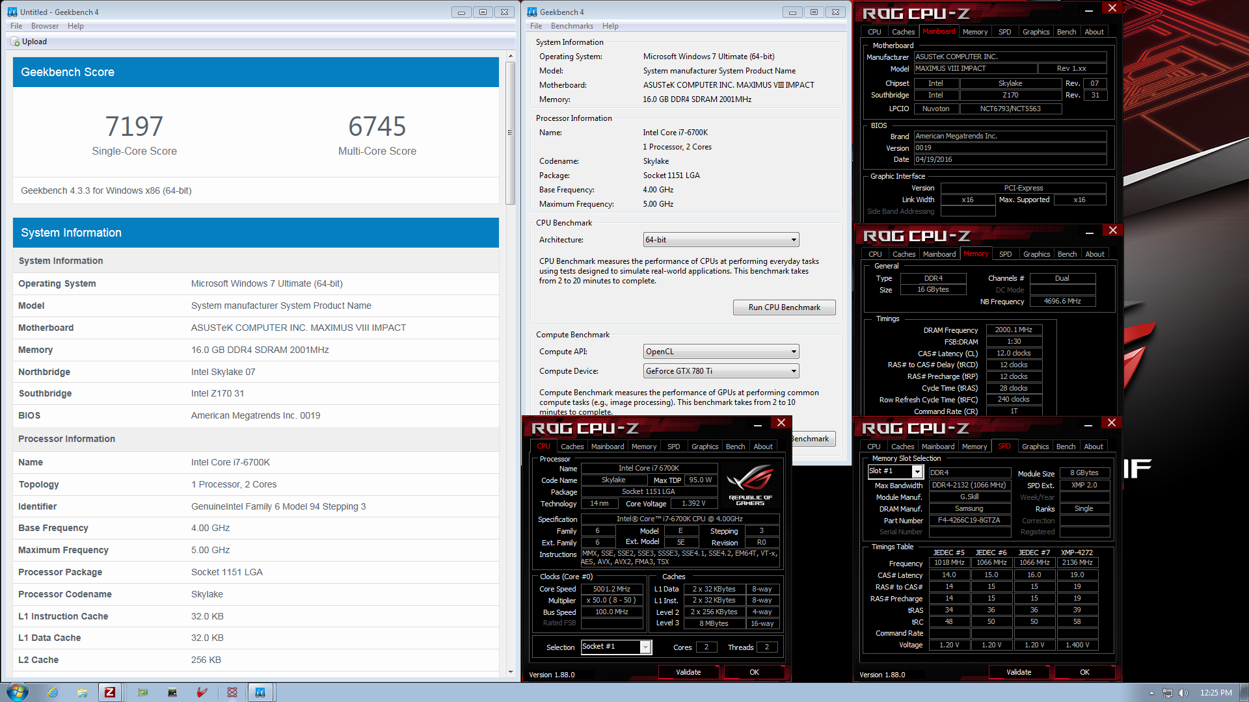The width and height of the screenshot is (1249, 702).
Task: Open the network tray icon
Action: [1168, 693]
